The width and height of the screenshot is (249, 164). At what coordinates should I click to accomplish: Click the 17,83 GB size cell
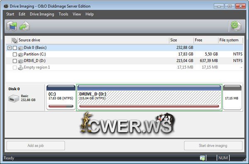(186, 54)
